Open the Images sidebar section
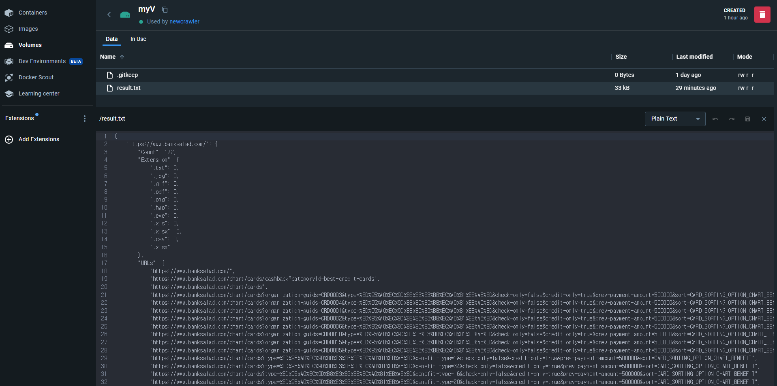This screenshot has height=386, width=777. click(x=28, y=29)
